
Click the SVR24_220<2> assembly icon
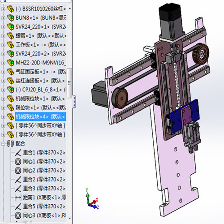(10, 54)
